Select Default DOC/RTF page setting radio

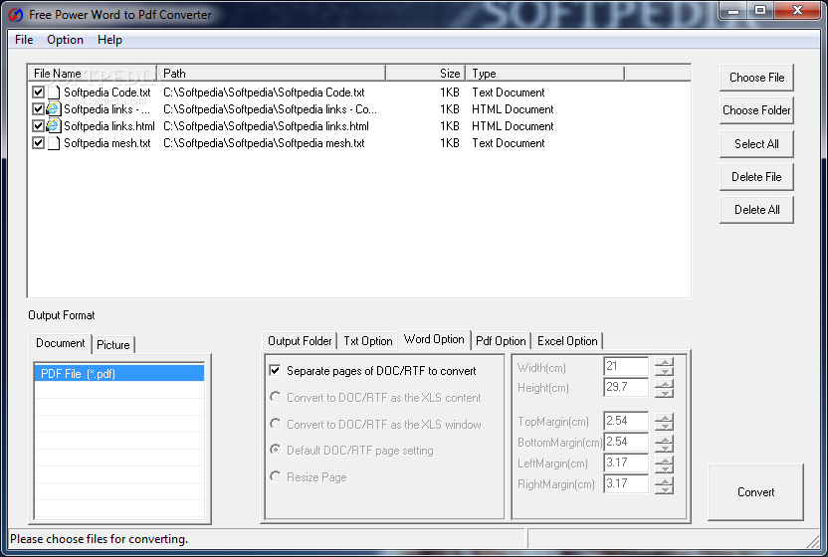tap(275, 450)
